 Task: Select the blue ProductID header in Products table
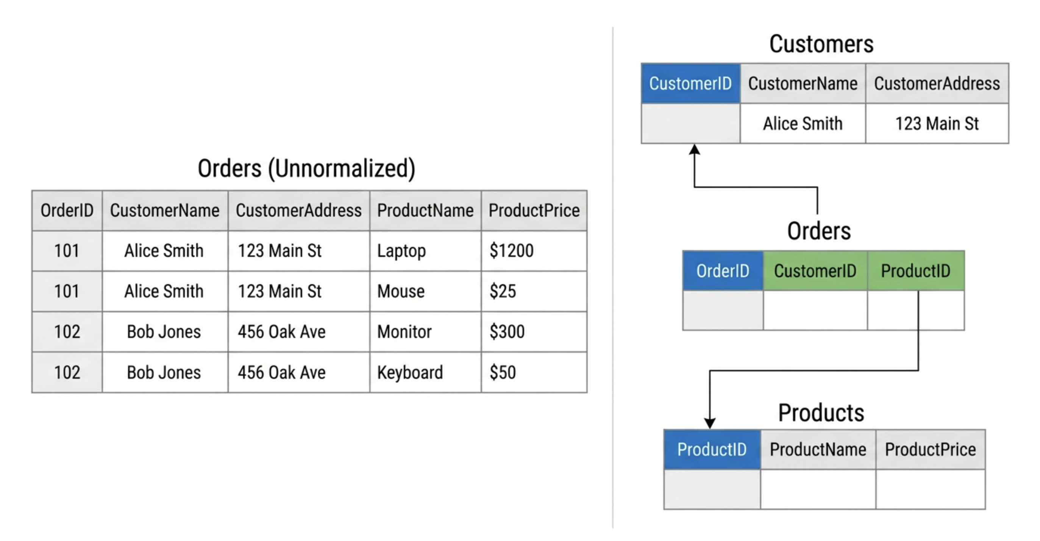(712, 449)
